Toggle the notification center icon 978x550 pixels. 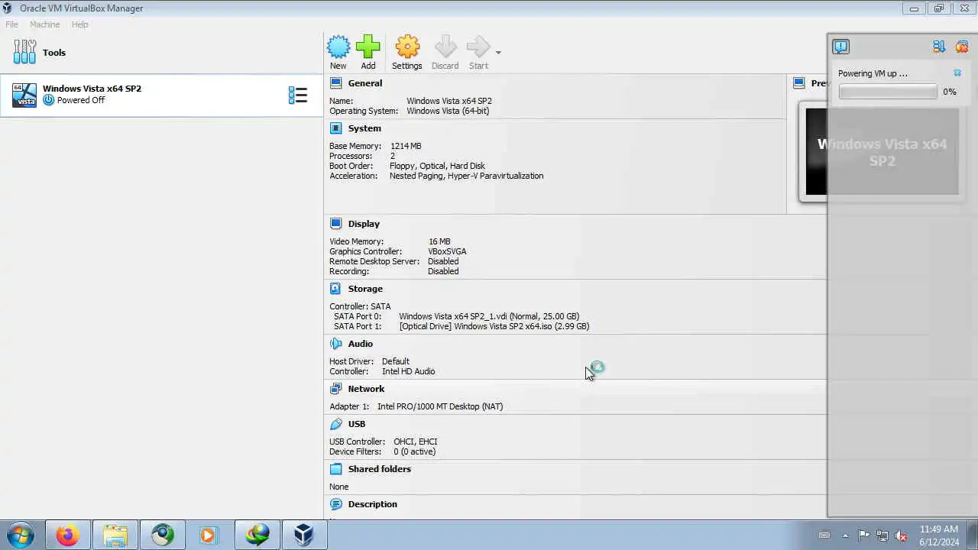pyautogui.click(x=840, y=47)
